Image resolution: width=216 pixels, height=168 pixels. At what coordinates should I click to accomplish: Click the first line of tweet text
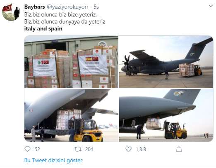60,14
